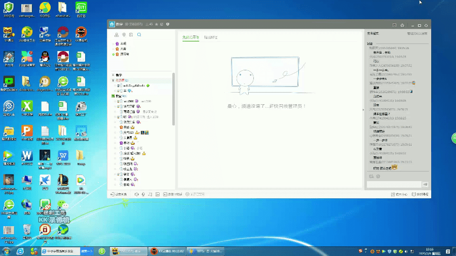
Task: Click the Windows Start button
Action: point(6,251)
